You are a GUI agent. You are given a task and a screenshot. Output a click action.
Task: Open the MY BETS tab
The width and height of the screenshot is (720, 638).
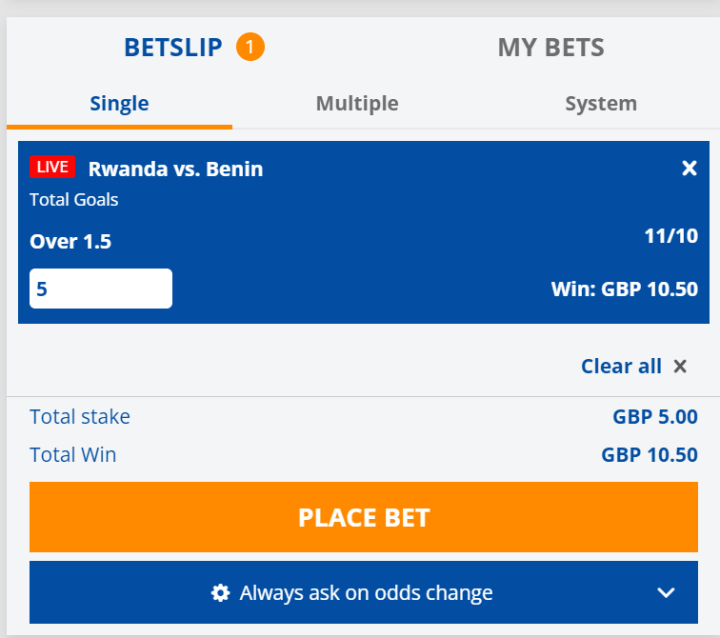[x=551, y=48]
